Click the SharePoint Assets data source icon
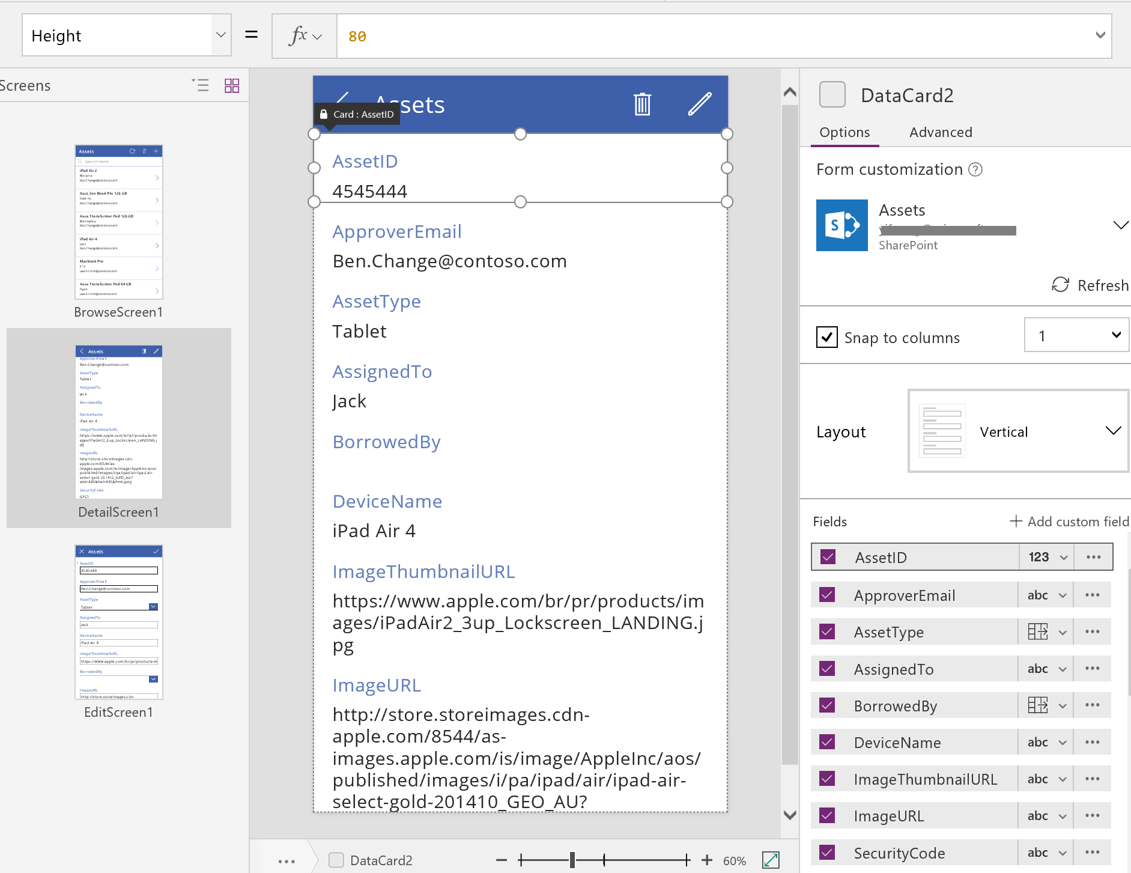 pos(841,225)
